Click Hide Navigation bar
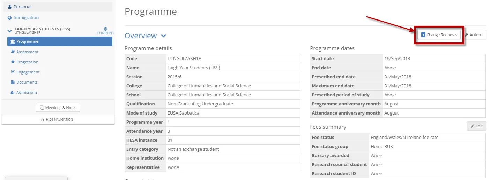Screen dimensions: 490x180 pos(58,119)
